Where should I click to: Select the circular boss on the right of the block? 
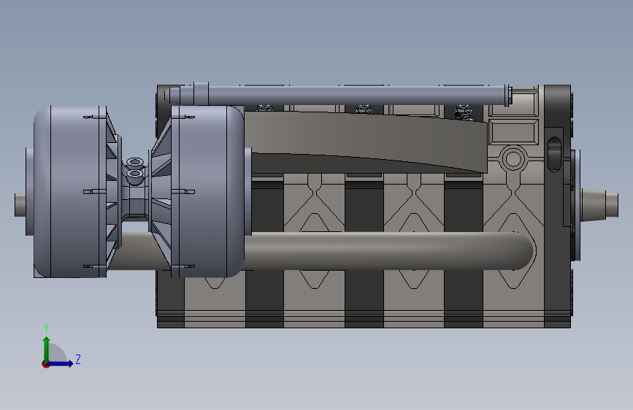pyautogui.click(x=513, y=158)
